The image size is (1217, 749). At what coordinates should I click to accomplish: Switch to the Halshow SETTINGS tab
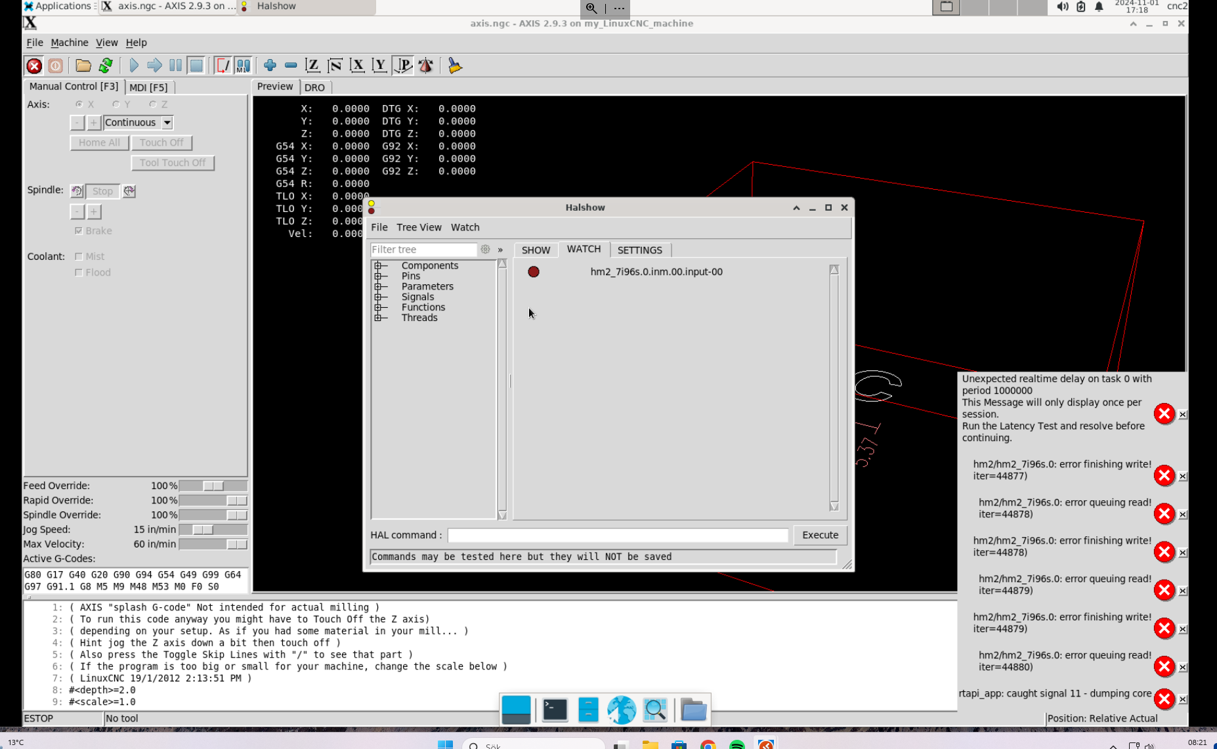[640, 250]
